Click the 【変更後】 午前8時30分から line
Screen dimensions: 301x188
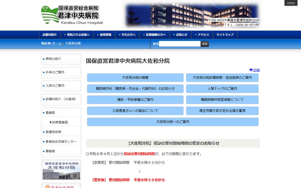128,180
